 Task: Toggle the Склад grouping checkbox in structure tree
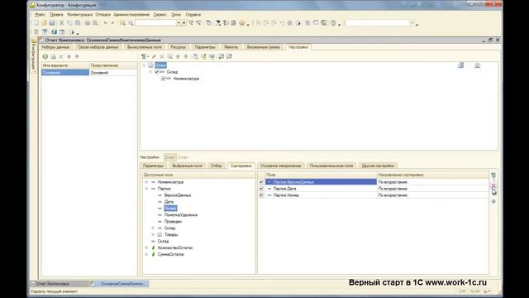pyautogui.click(x=157, y=72)
